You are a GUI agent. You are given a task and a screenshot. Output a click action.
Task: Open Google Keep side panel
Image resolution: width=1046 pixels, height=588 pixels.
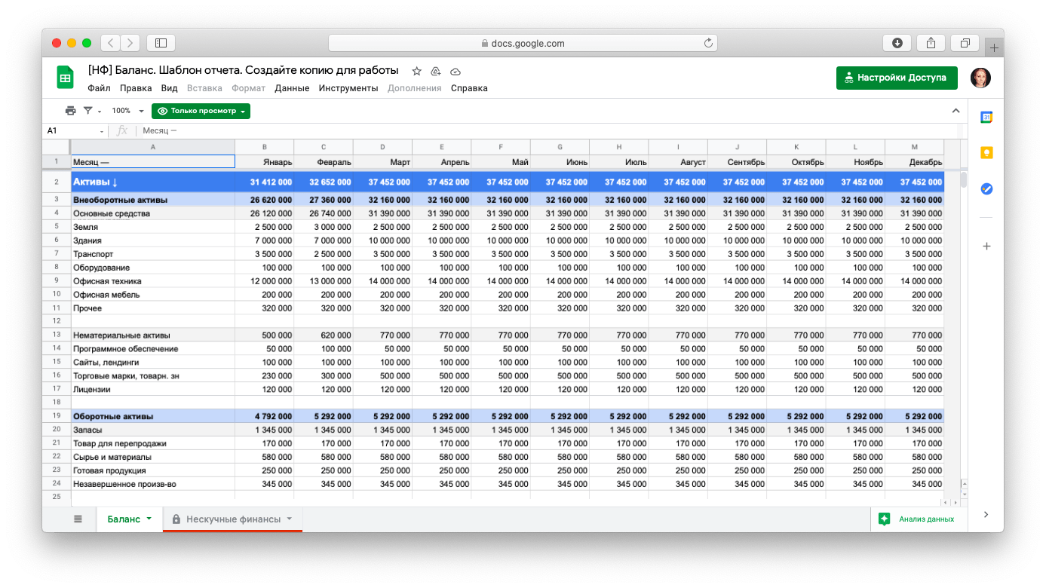point(986,153)
